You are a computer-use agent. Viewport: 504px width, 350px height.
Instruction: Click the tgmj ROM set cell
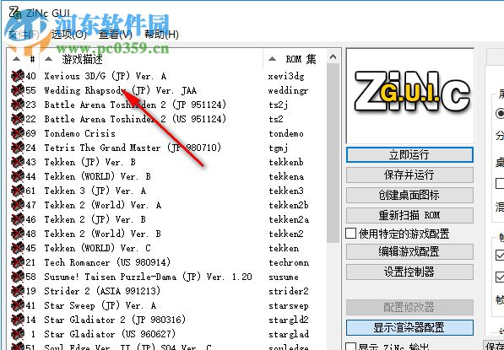[x=279, y=148]
